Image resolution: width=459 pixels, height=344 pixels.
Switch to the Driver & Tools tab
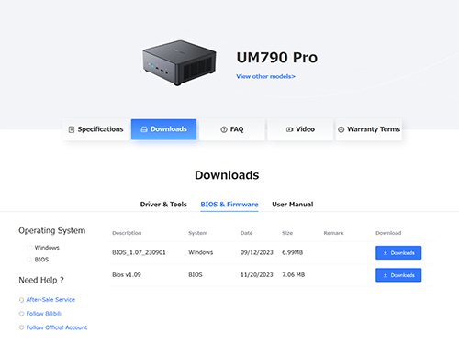point(163,205)
